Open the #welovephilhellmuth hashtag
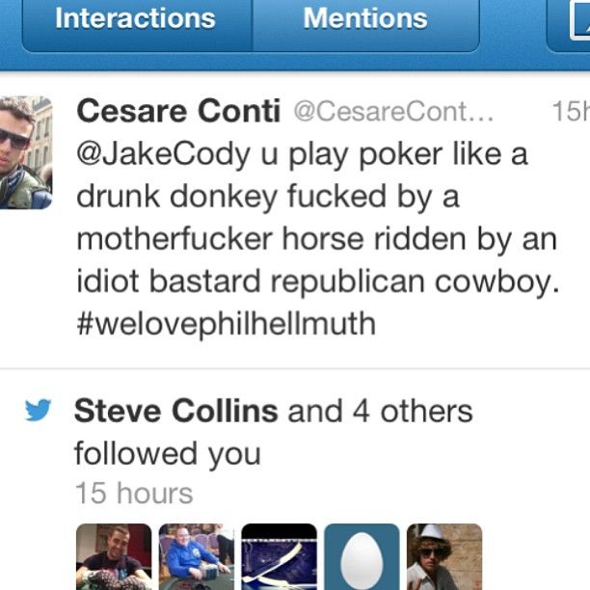The image size is (590, 590). point(227,324)
